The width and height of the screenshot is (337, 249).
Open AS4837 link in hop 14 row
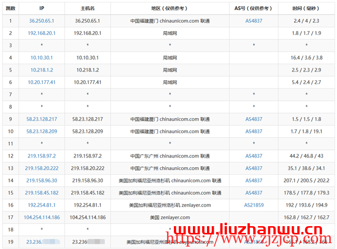pos(254,180)
